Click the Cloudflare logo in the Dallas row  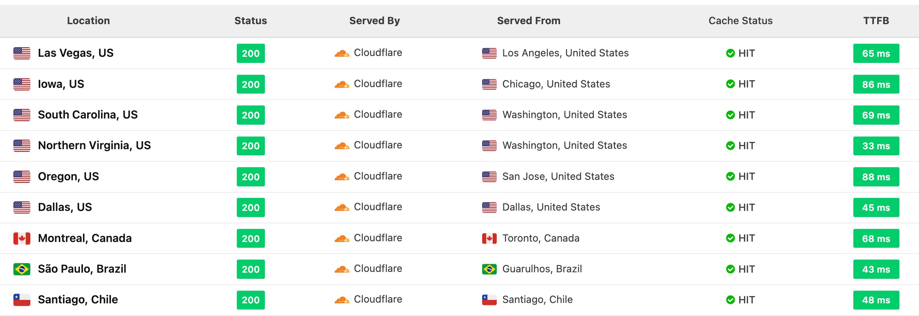[x=342, y=207]
